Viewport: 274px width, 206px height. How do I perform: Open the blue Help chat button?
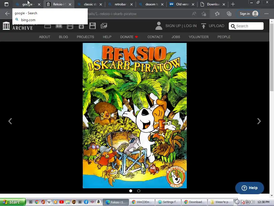[250, 188]
